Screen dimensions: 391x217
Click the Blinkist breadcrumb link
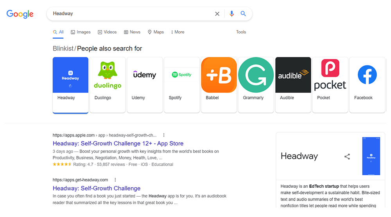click(63, 48)
